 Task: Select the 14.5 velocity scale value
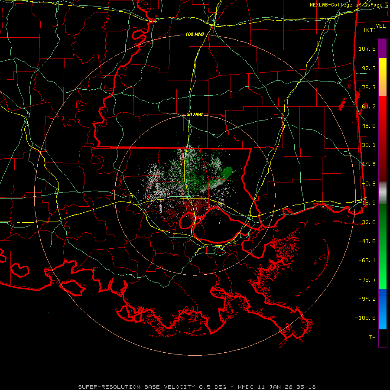[x=369, y=164]
